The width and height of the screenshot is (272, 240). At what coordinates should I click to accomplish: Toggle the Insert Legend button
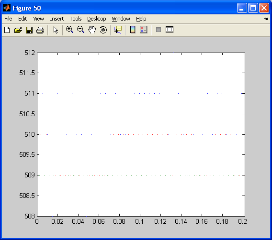[144, 30]
